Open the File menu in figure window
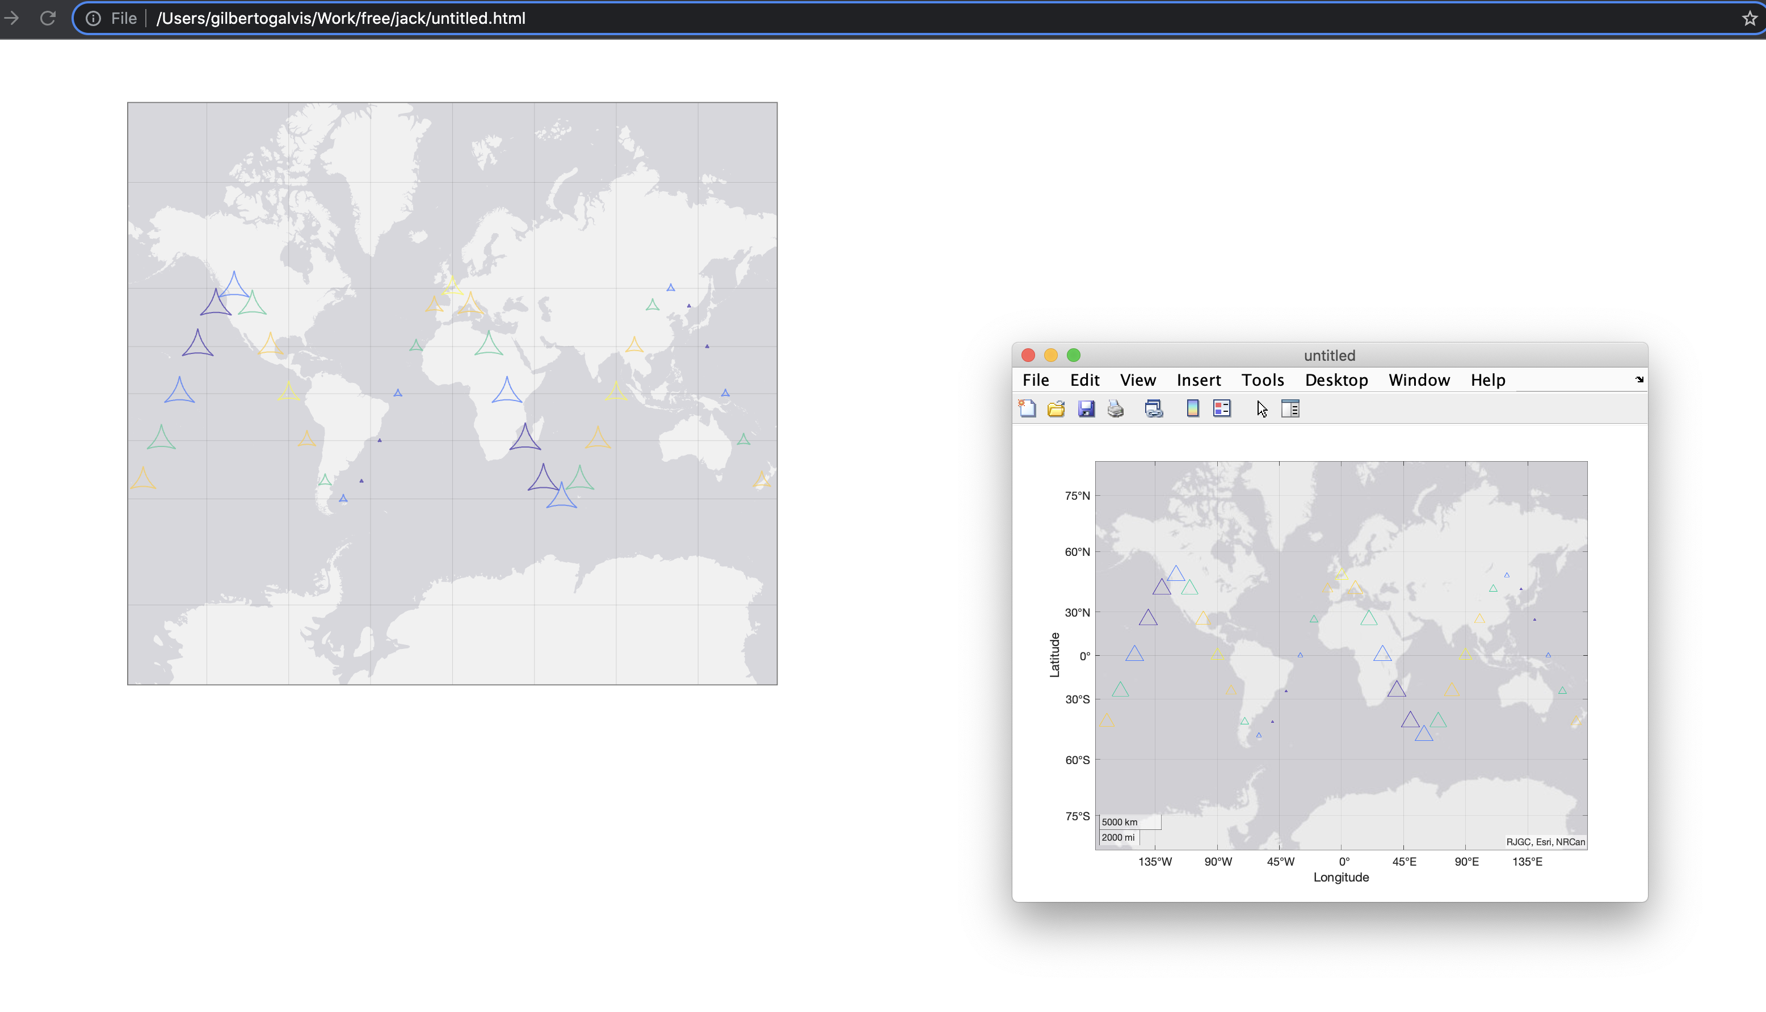Viewport: 1766px width, 1012px height. pos(1035,379)
